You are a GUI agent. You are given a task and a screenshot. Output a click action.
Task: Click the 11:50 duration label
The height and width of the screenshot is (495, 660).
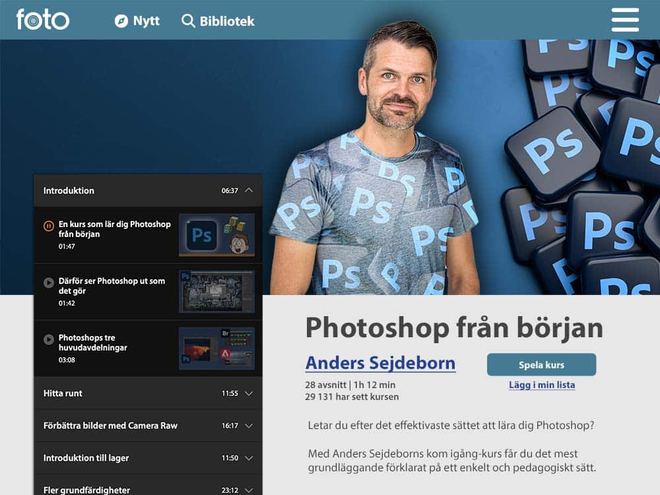click(x=230, y=458)
